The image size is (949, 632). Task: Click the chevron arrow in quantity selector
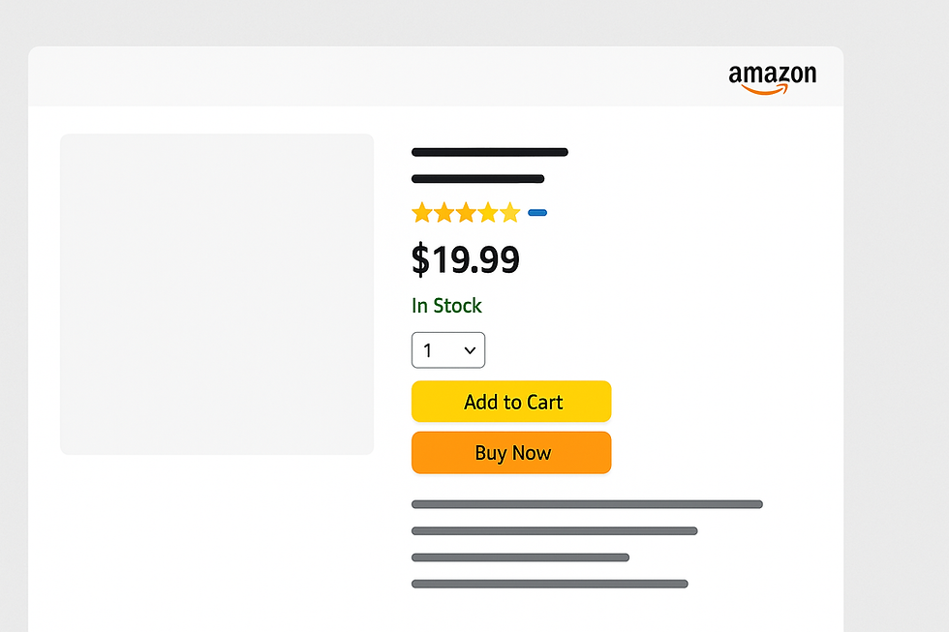tap(470, 350)
